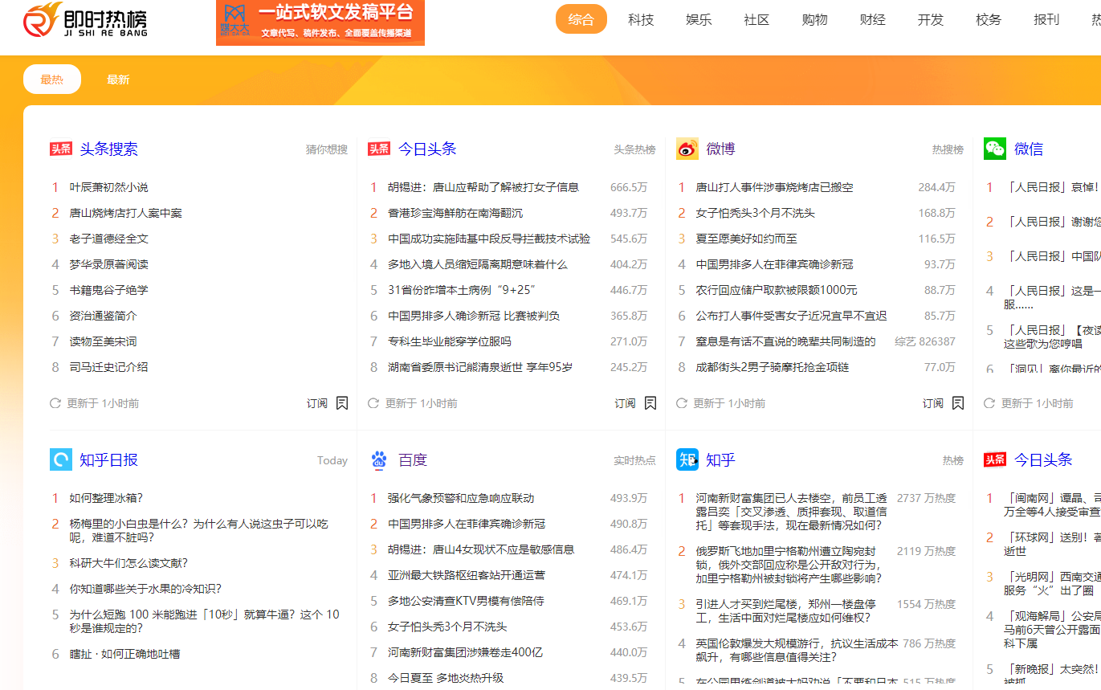Open the 知乎日报 card title
Image resolution: width=1101 pixels, height=690 pixels.
click(x=108, y=459)
